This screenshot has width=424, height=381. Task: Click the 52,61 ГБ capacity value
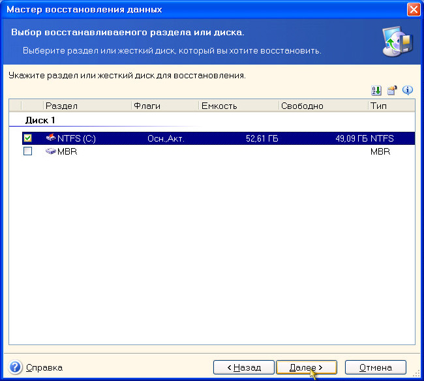pyautogui.click(x=262, y=139)
